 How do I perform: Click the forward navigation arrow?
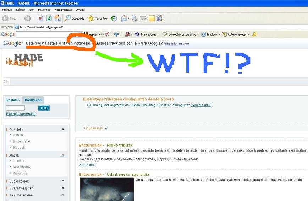[x=28, y=18]
